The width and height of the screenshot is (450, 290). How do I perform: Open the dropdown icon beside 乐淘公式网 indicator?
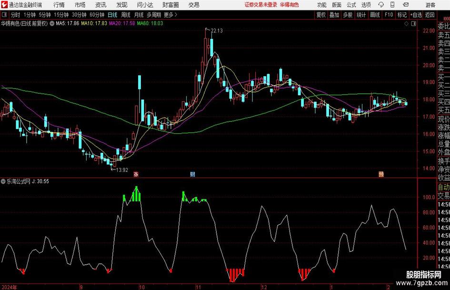[3, 181]
